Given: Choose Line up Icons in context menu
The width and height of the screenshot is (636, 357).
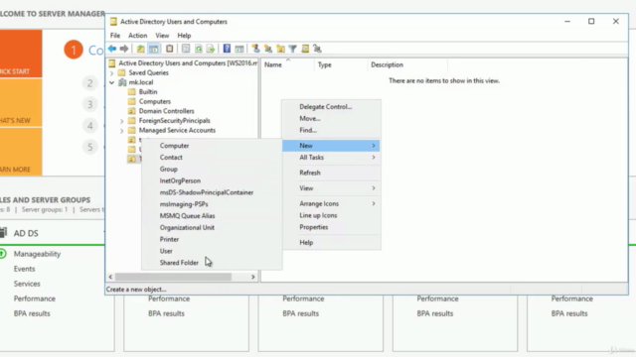Looking at the screenshot, I should (331, 215).
